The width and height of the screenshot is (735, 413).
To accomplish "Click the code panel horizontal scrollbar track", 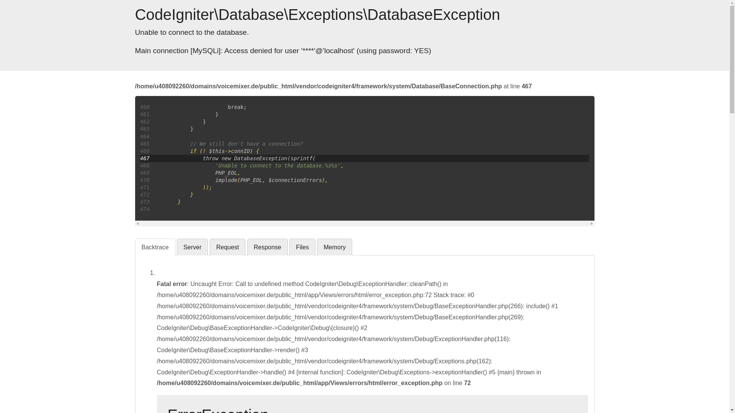I will tap(364, 224).
